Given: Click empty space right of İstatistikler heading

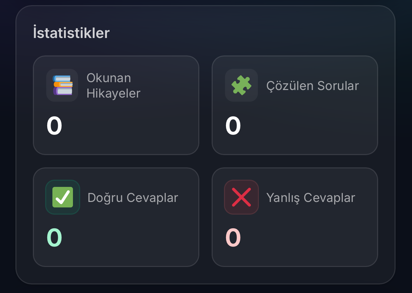Looking at the screenshot, I should point(240,33).
